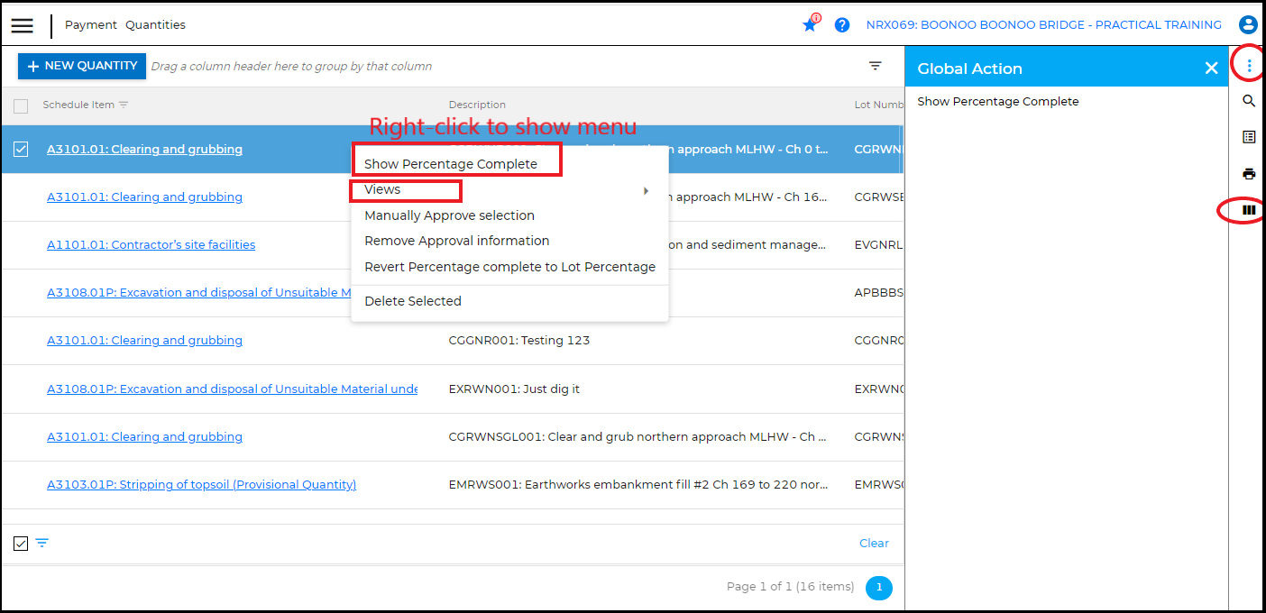Screen dimensions: 1266x613
Task: Select Delete Selected from the context menu
Action: (x=413, y=301)
